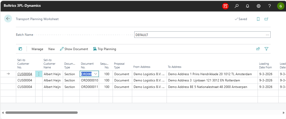
Task: Click the green G user avatar
Action: [x=281, y=6]
